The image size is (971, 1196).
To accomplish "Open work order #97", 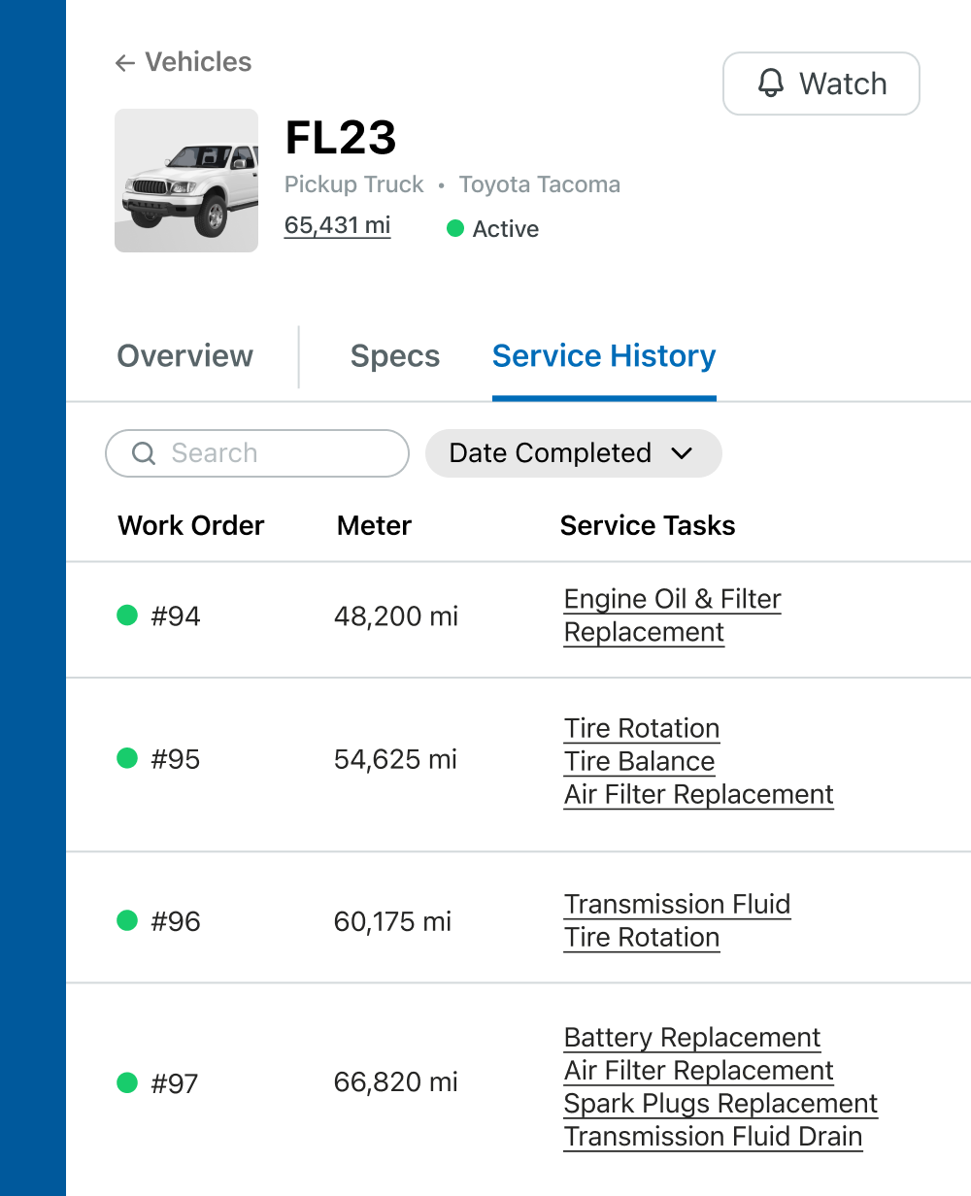I will (x=175, y=1083).
